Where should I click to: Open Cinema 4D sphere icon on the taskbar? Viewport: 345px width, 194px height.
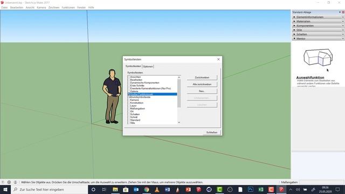[209, 189]
